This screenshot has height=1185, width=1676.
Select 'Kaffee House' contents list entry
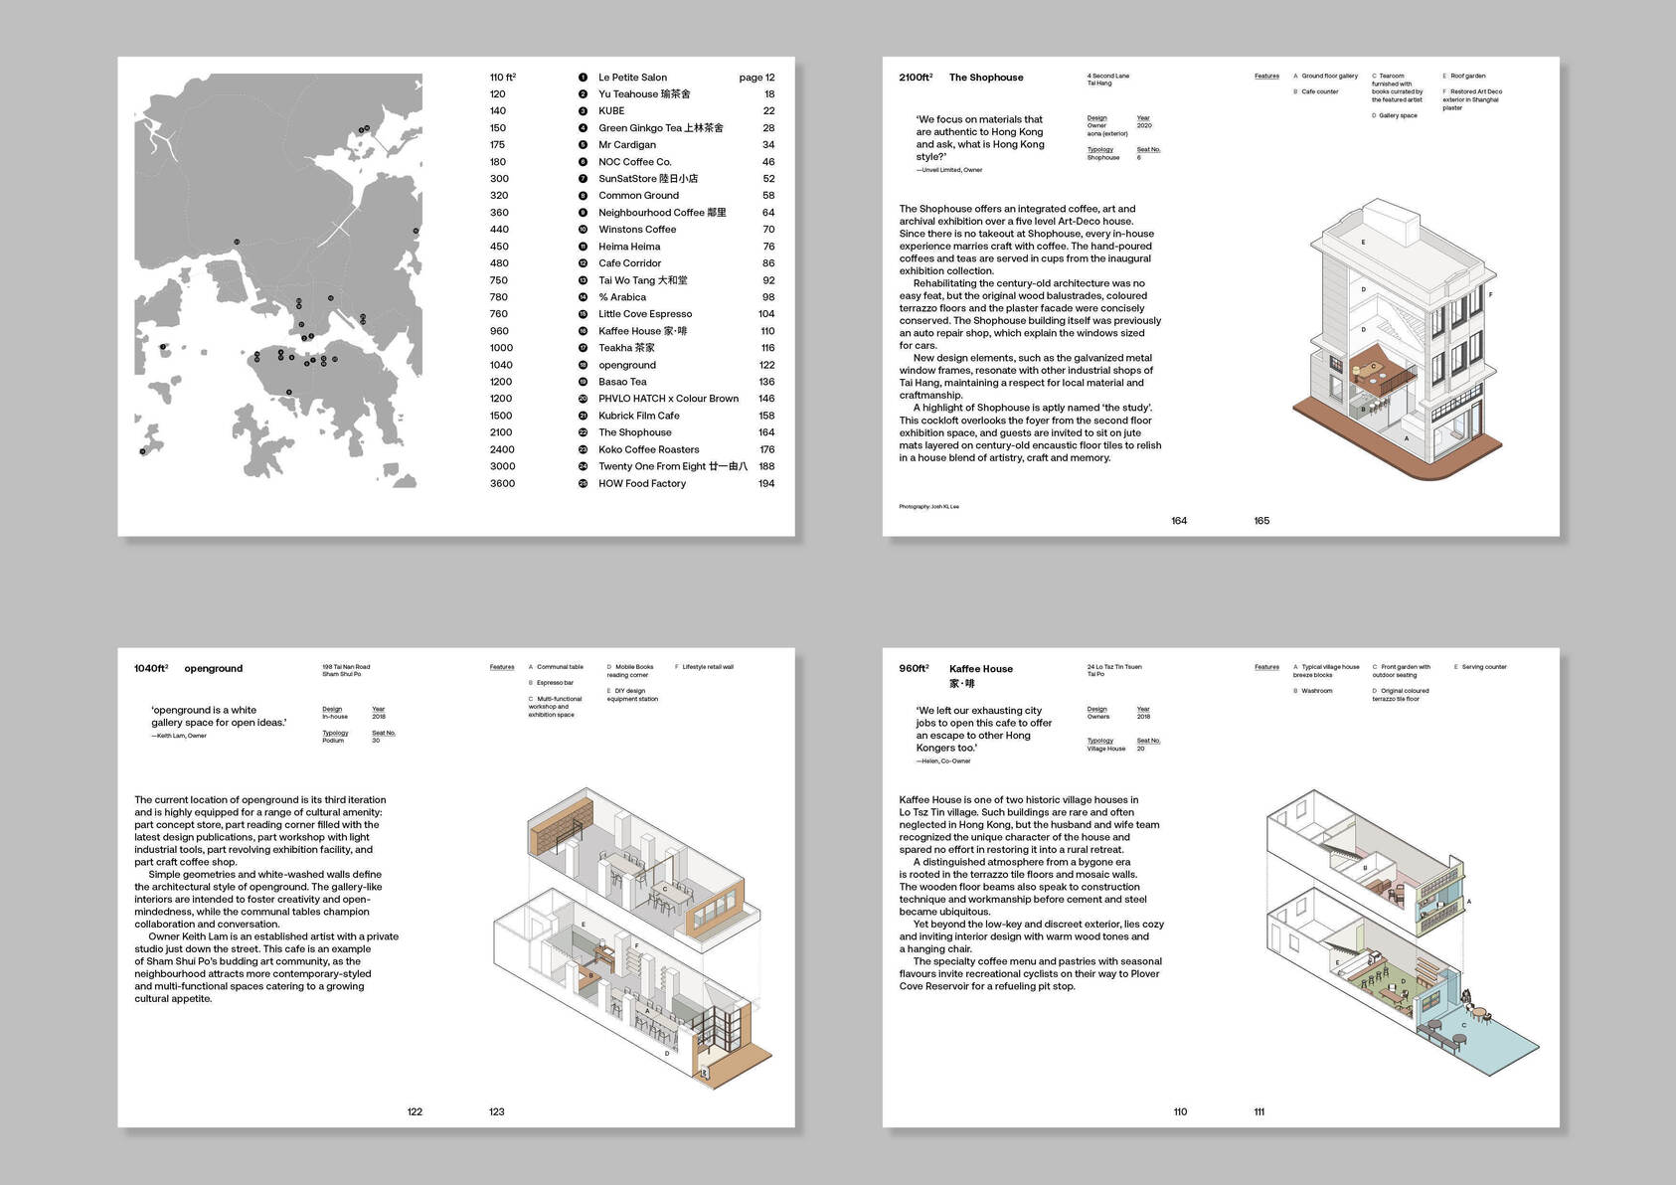[x=643, y=331]
